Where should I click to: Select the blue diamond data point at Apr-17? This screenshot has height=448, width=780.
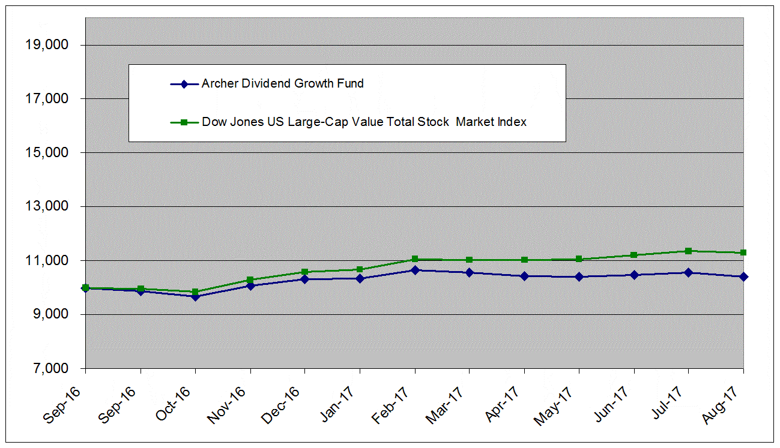524,276
